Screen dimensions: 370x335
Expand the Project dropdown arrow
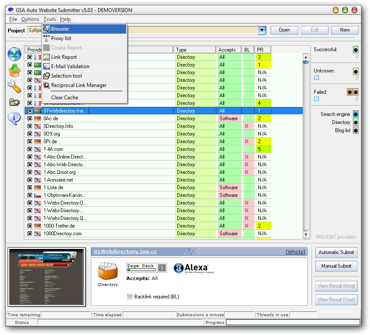pos(262,30)
